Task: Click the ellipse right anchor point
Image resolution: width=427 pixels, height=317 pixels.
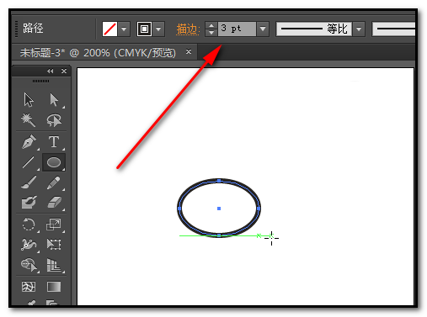Action: coord(259,209)
